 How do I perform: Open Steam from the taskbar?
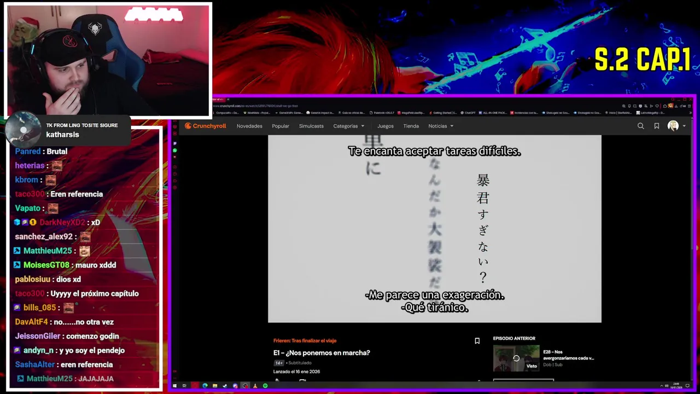pos(225,386)
